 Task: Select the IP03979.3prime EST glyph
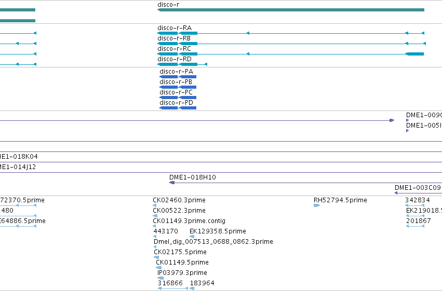pos(160,278)
